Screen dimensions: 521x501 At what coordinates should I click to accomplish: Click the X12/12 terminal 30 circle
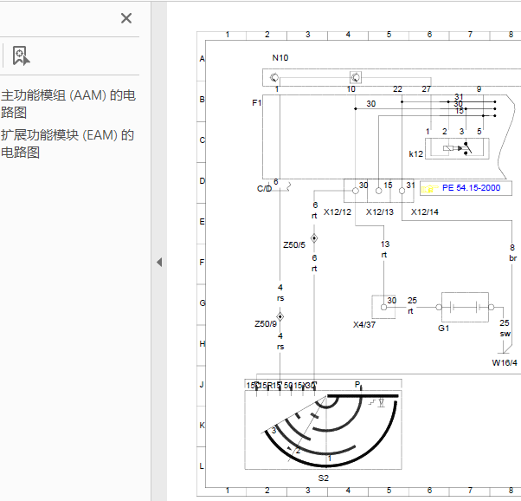[356, 196]
